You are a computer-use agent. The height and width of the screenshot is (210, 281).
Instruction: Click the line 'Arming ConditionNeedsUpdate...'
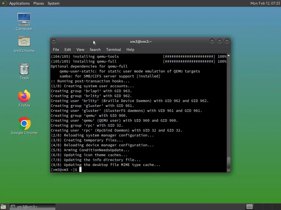[90, 150]
